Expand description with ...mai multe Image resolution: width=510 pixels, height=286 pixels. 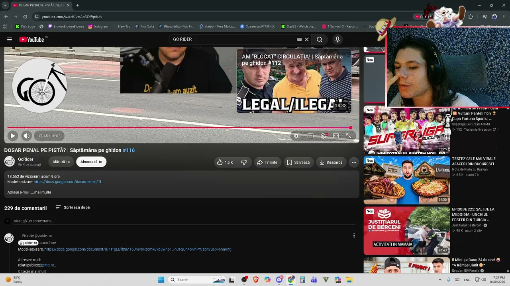tap(41, 192)
